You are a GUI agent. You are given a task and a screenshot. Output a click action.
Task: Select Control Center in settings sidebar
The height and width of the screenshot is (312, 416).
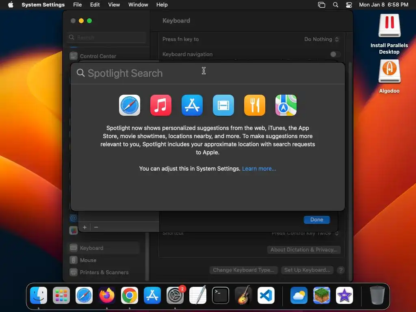105,56
